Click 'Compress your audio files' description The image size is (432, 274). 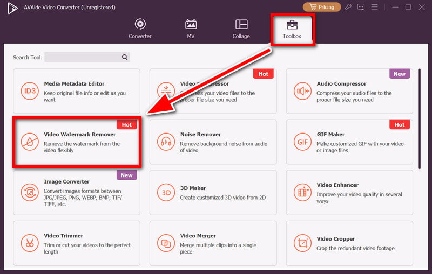point(354,96)
